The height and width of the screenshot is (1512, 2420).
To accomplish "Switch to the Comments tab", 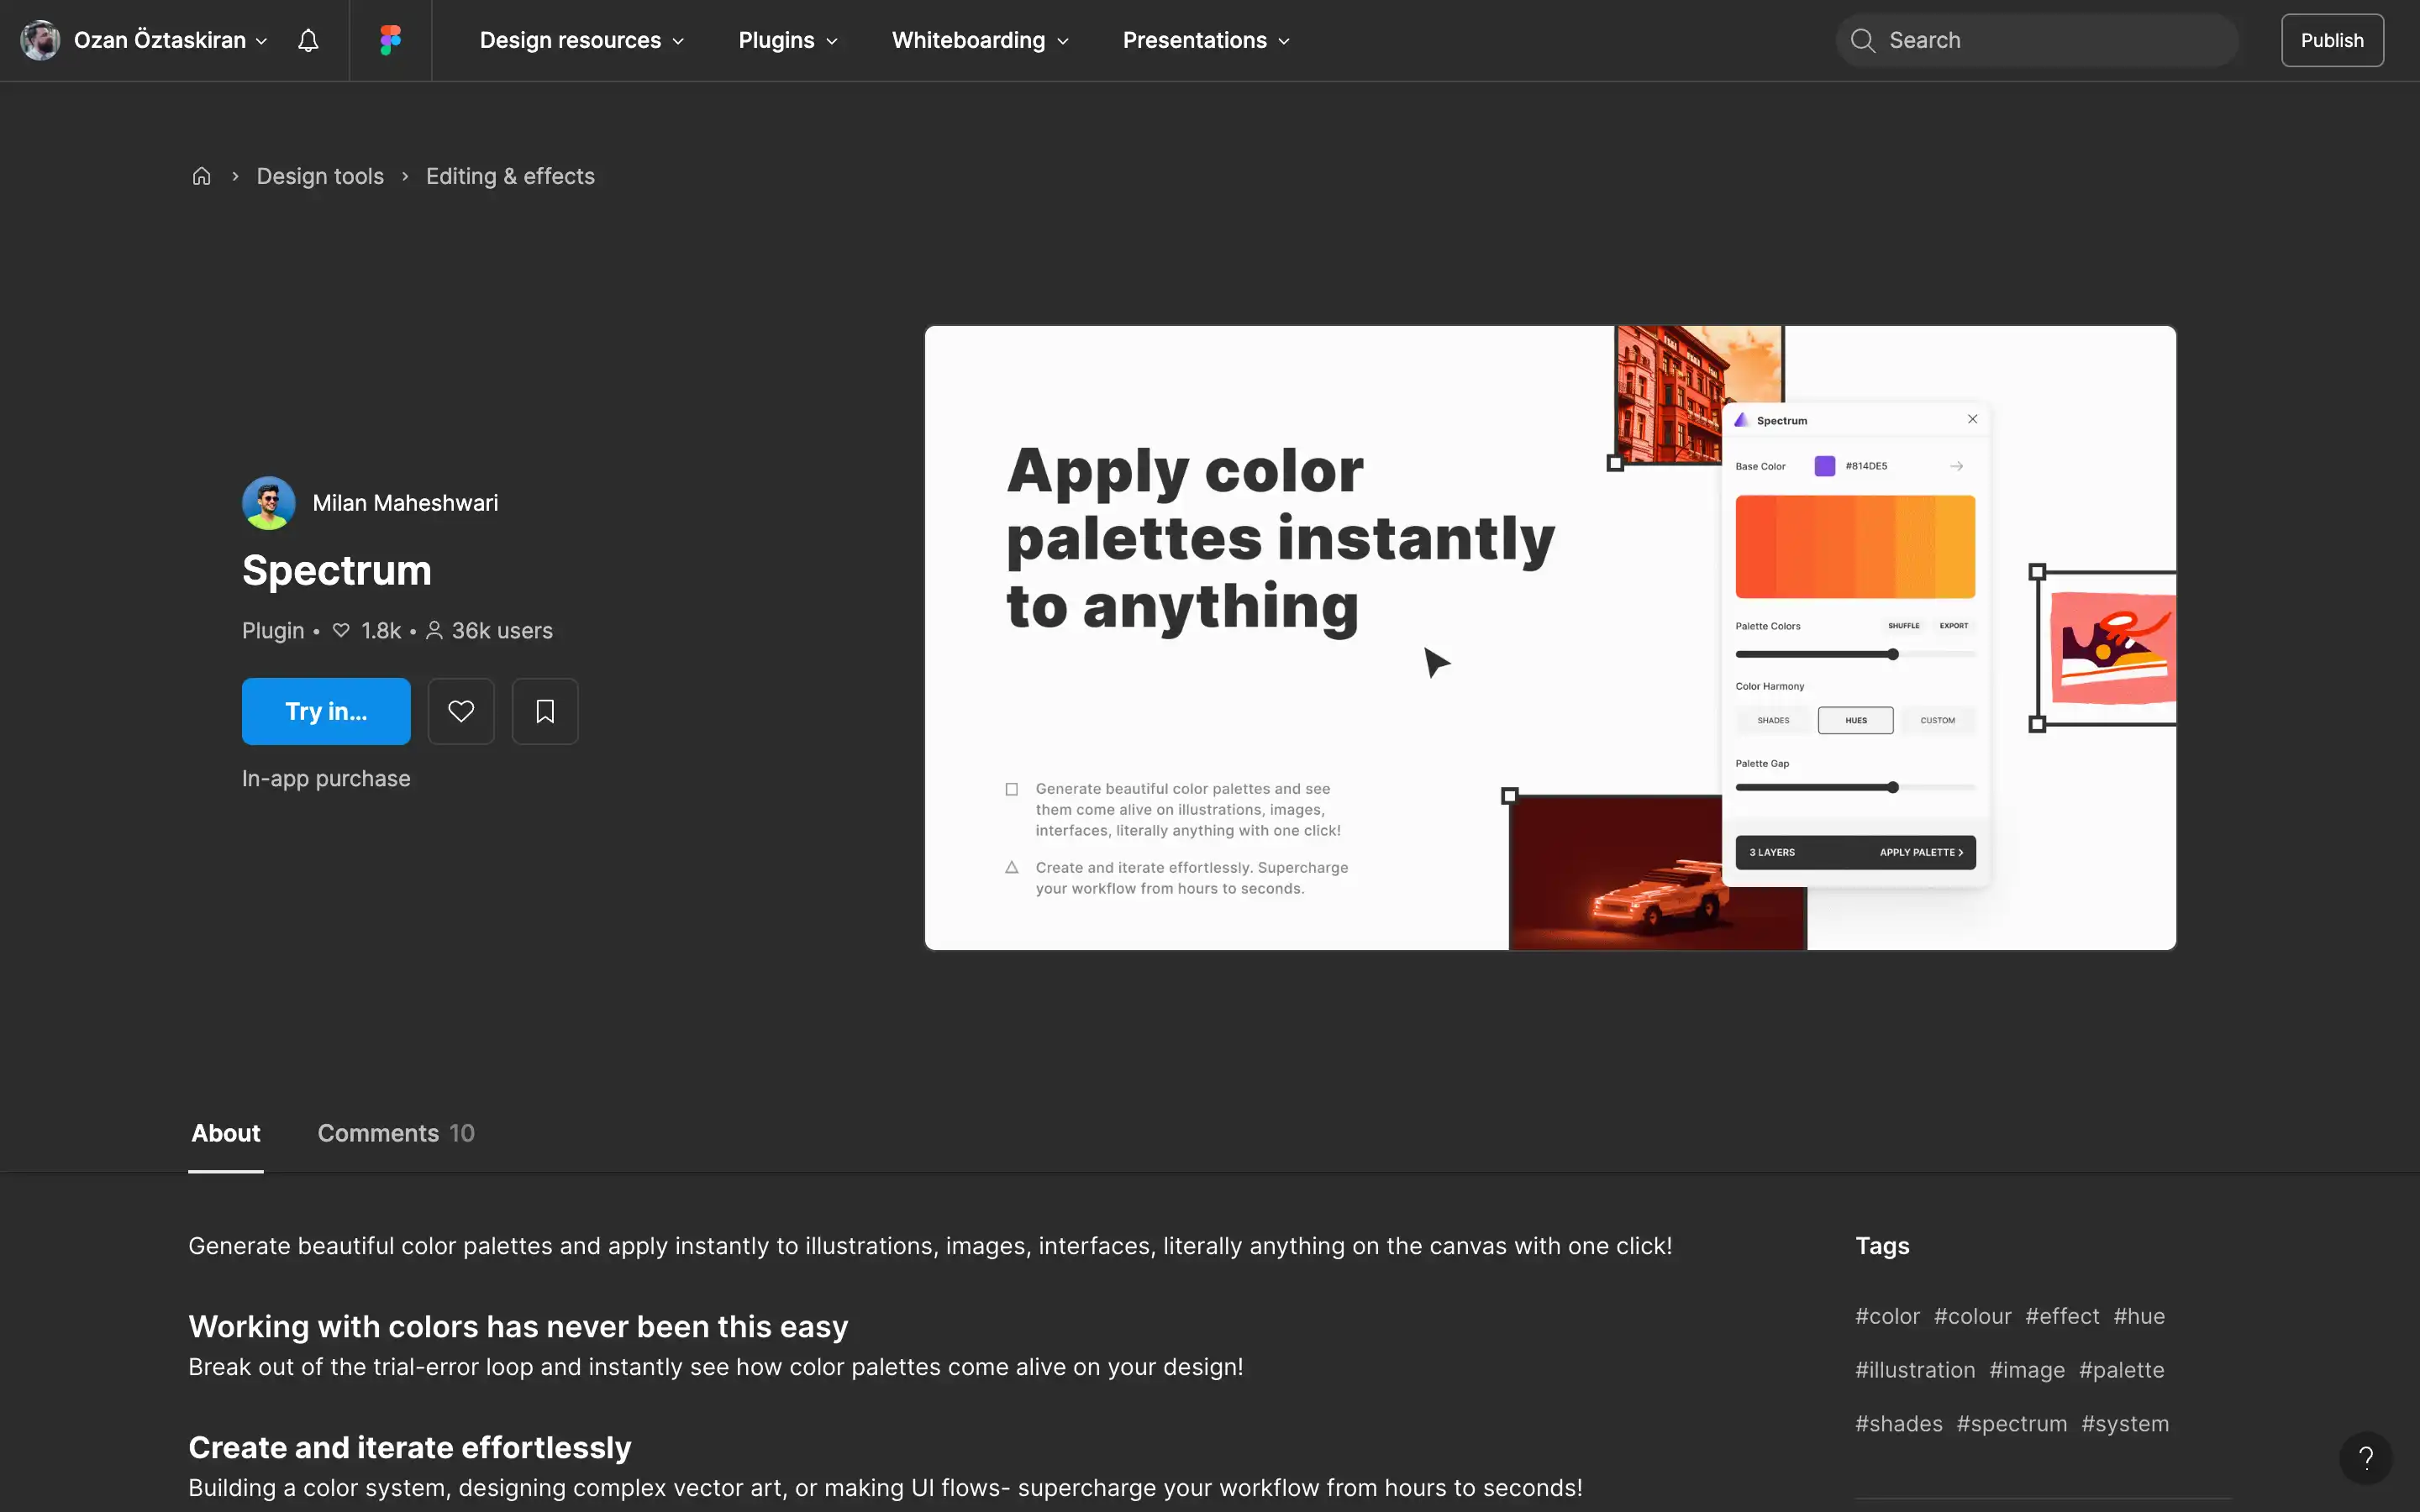I will click(396, 1133).
